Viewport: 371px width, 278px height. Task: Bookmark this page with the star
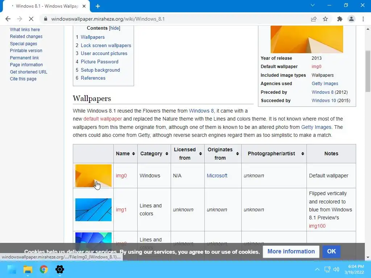point(325,19)
